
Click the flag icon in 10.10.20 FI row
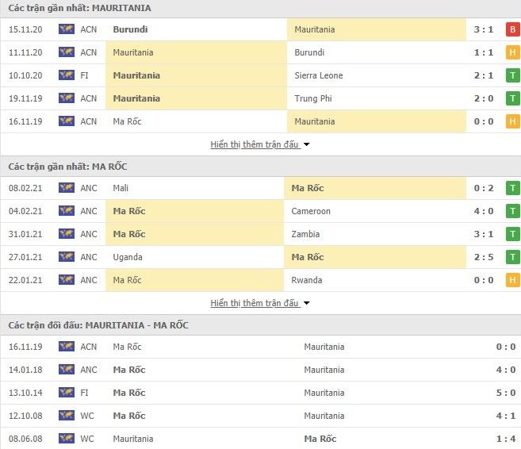pos(66,75)
